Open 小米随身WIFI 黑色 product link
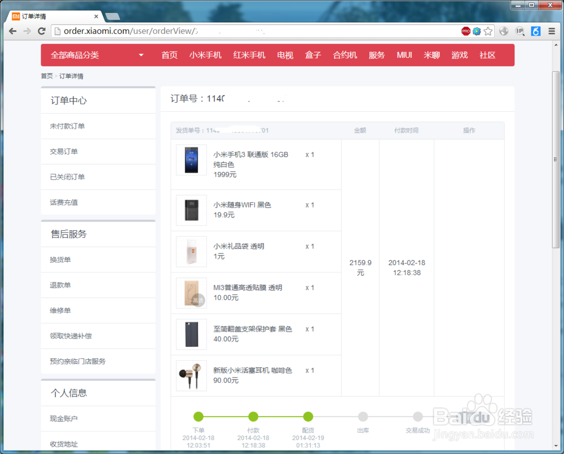Image resolution: width=564 pixels, height=454 pixels. pyautogui.click(x=242, y=205)
